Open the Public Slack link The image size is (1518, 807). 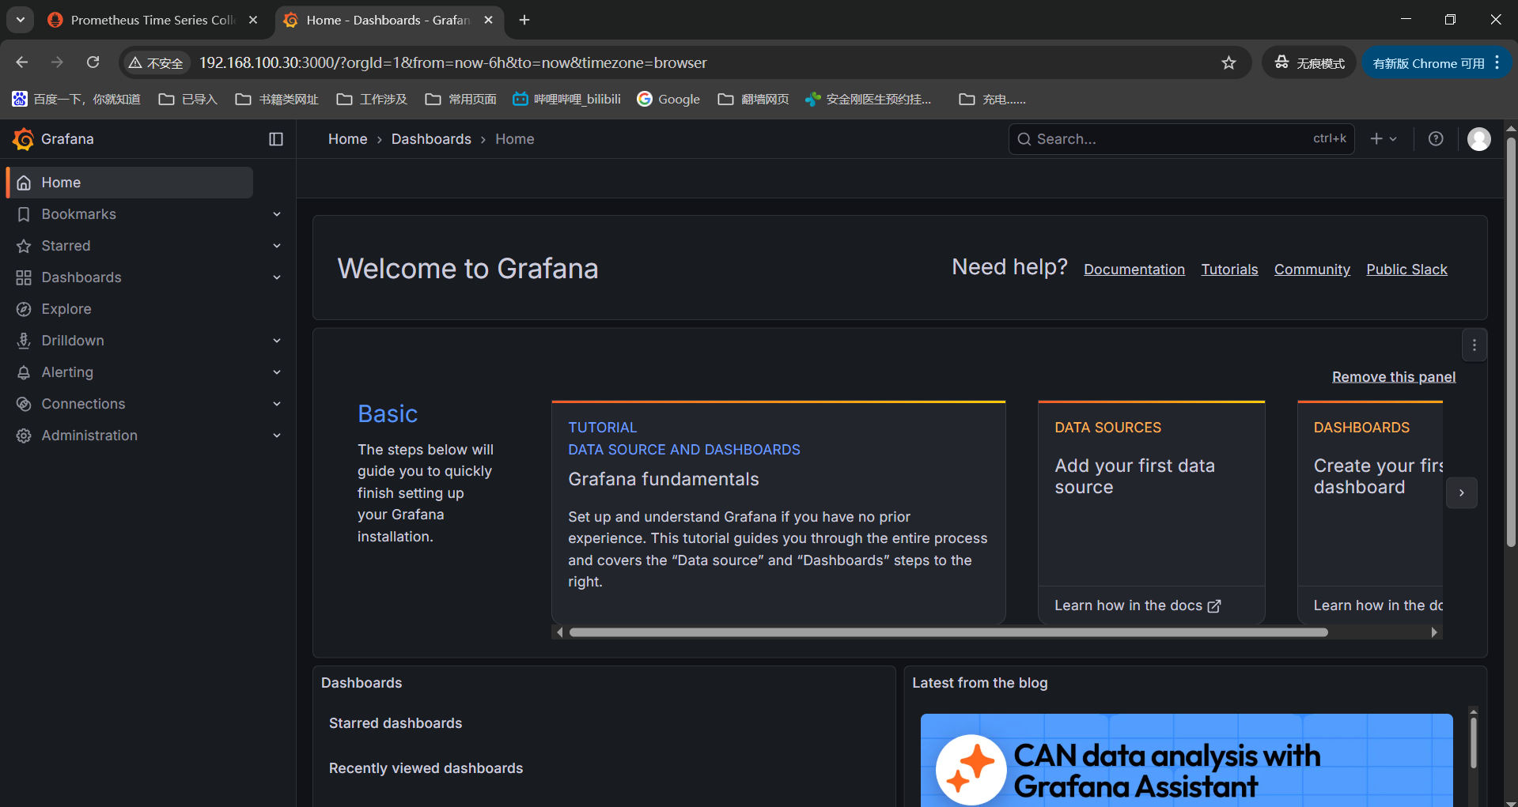tap(1406, 270)
